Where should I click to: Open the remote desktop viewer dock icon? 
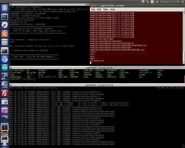pyautogui.click(x=4, y=76)
